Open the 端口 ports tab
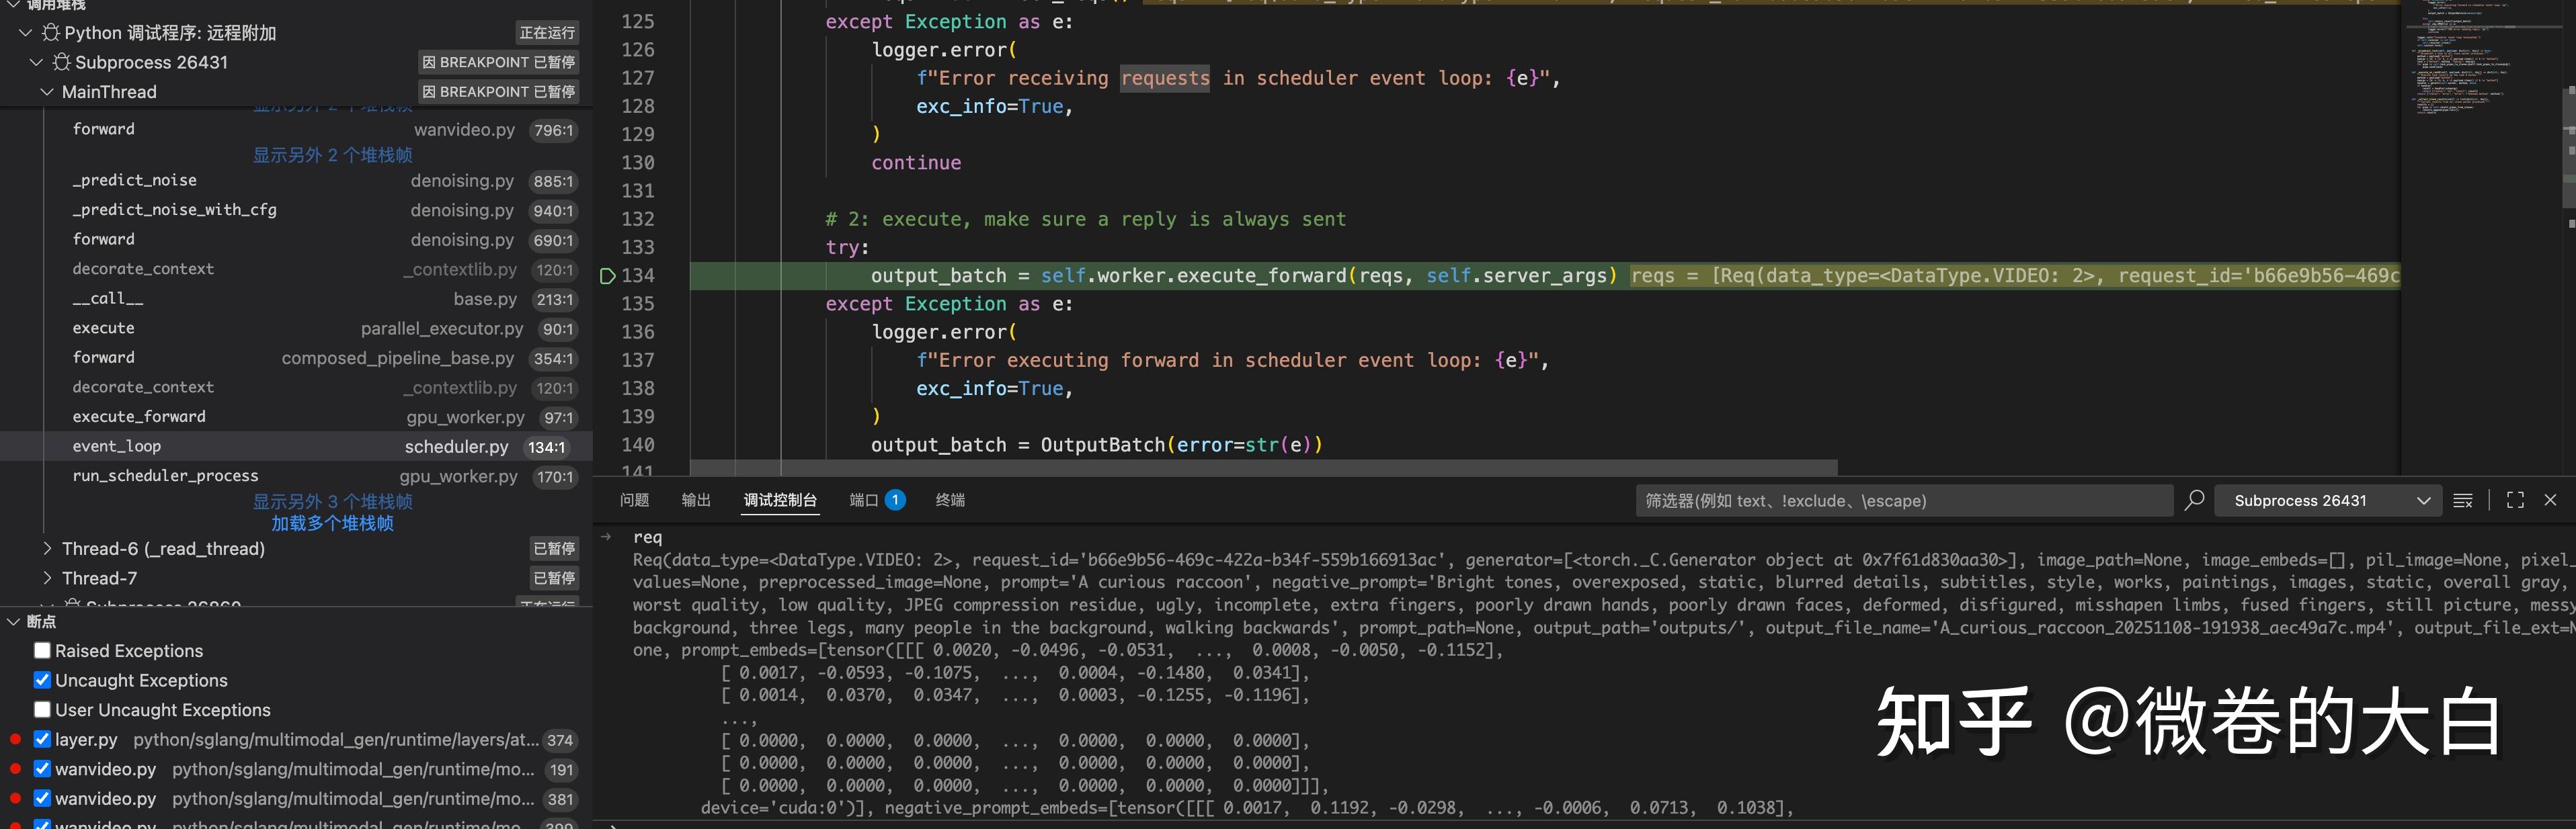2576x829 pixels. (x=863, y=500)
